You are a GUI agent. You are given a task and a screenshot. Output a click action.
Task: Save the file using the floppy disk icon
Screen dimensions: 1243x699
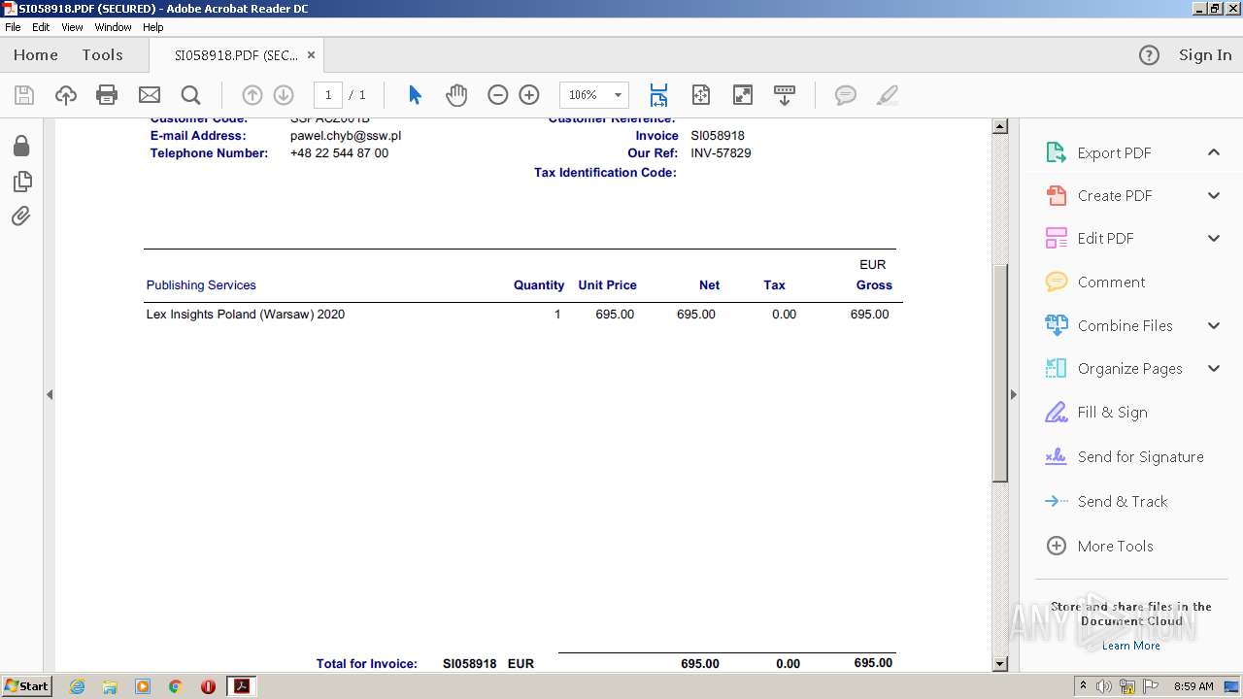coord(24,95)
